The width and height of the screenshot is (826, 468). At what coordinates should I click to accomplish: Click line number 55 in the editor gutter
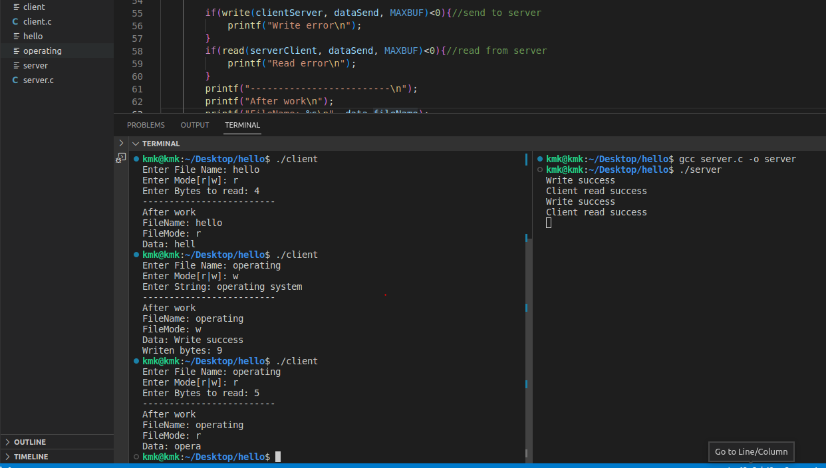click(138, 13)
